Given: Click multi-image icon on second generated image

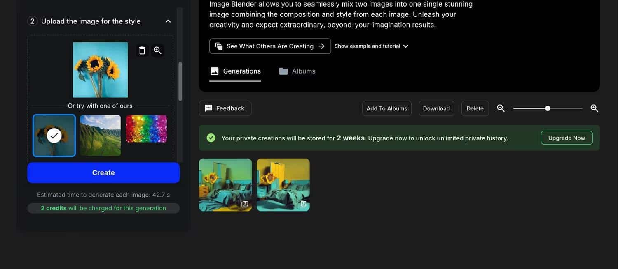Looking at the screenshot, I should (x=303, y=204).
